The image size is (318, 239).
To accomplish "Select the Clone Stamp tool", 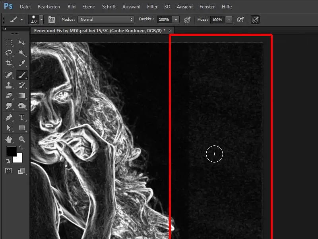I will pos(8,85).
